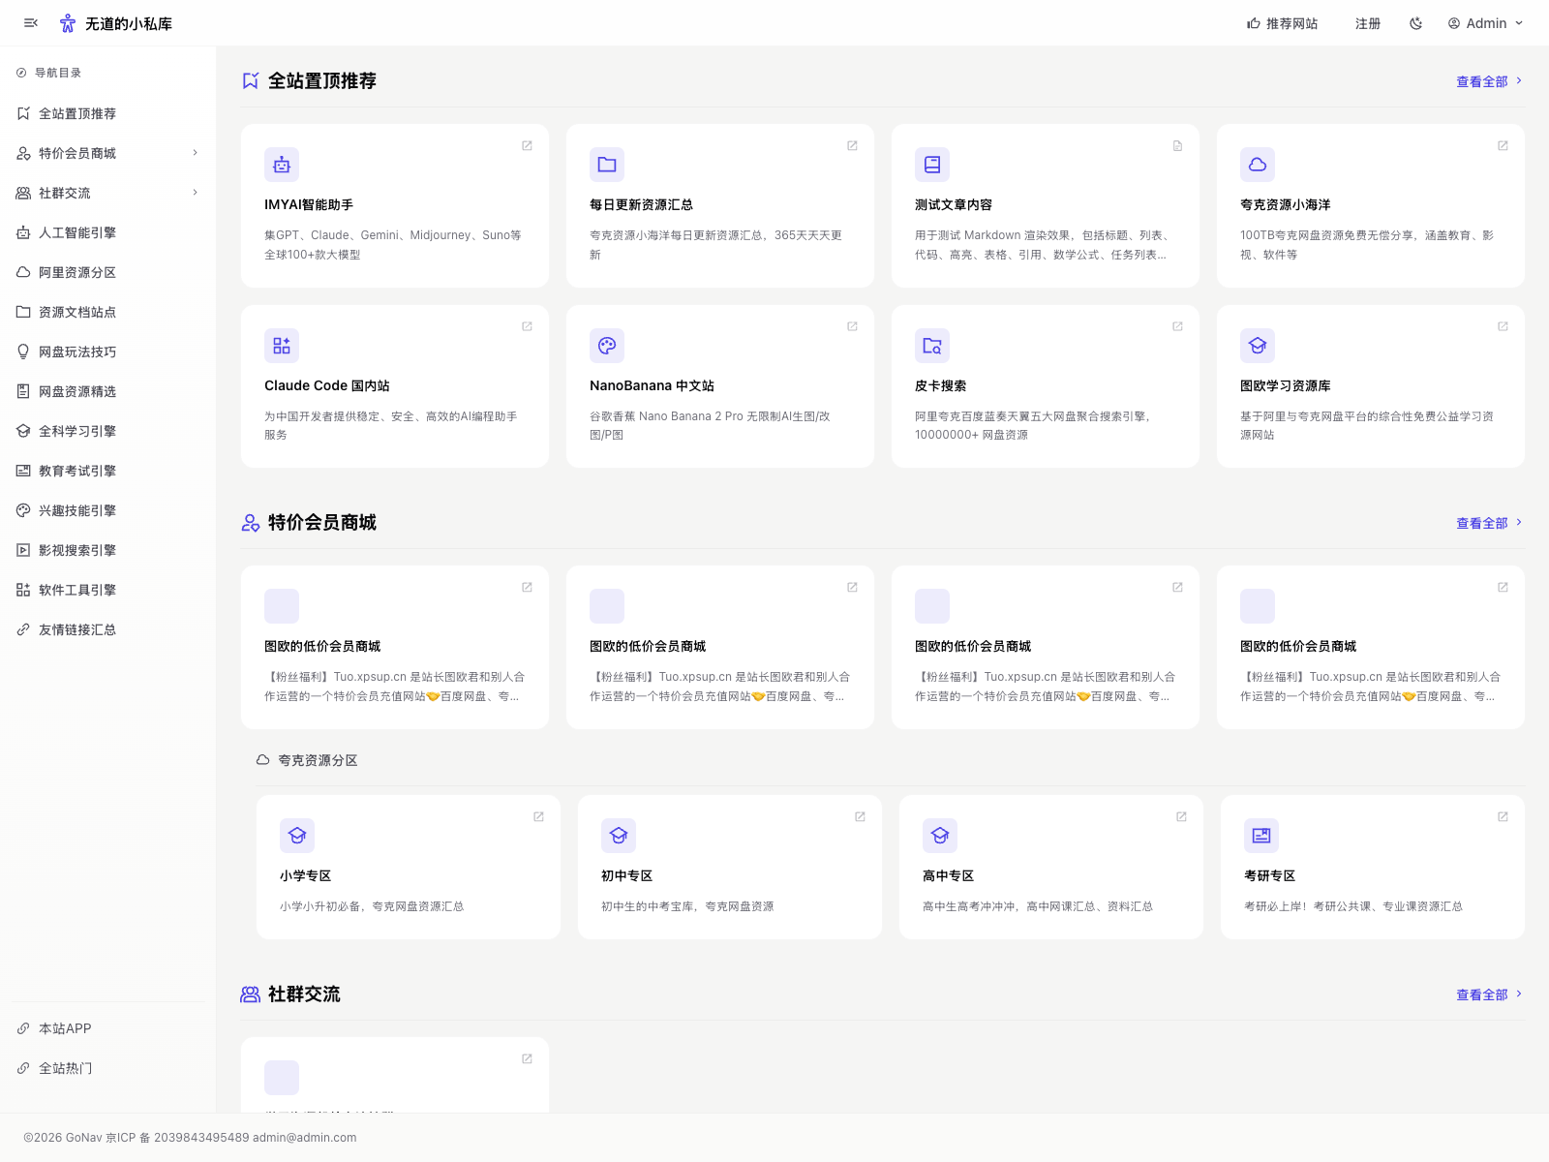View all of 全站置顶推荐 section
Viewport: 1549px width, 1162px height.
tap(1490, 81)
